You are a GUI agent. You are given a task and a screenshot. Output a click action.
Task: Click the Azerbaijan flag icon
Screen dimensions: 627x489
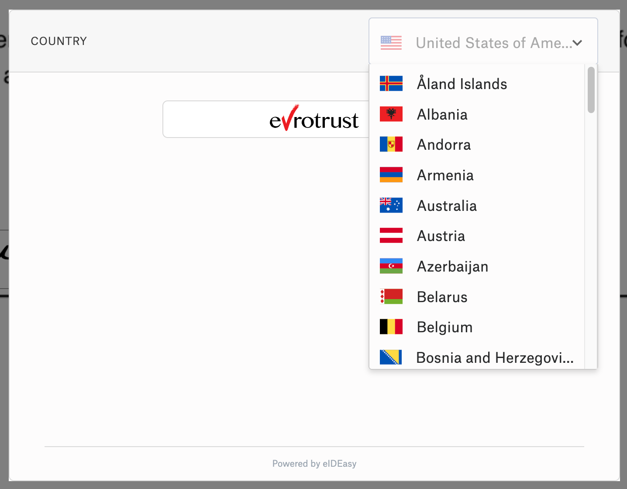click(391, 266)
